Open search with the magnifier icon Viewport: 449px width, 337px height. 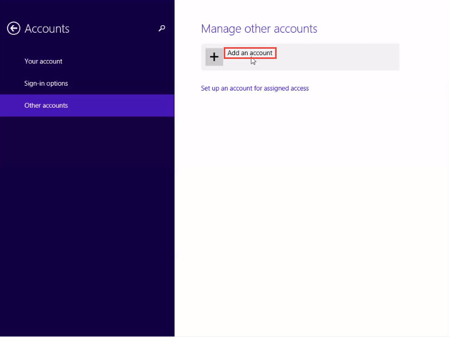[162, 28]
